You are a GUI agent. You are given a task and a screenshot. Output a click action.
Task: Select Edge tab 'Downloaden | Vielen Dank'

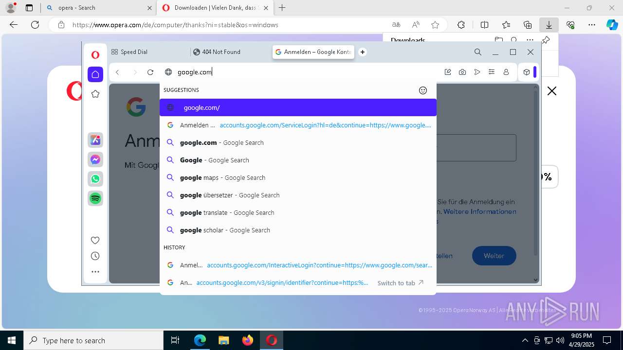(216, 8)
